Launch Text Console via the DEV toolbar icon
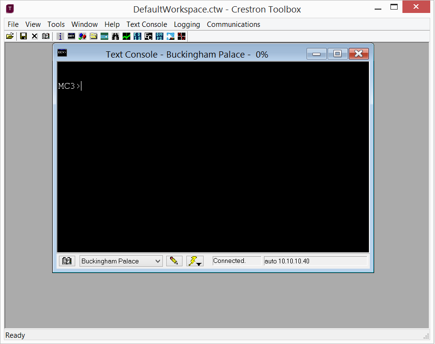 tap(71, 36)
